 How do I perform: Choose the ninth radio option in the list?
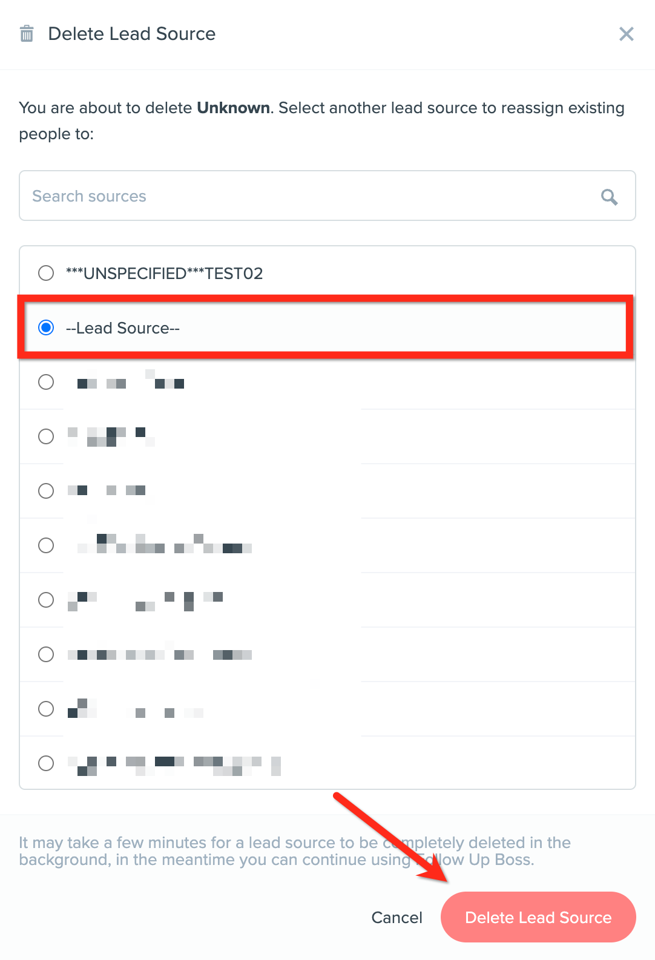[46, 709]
